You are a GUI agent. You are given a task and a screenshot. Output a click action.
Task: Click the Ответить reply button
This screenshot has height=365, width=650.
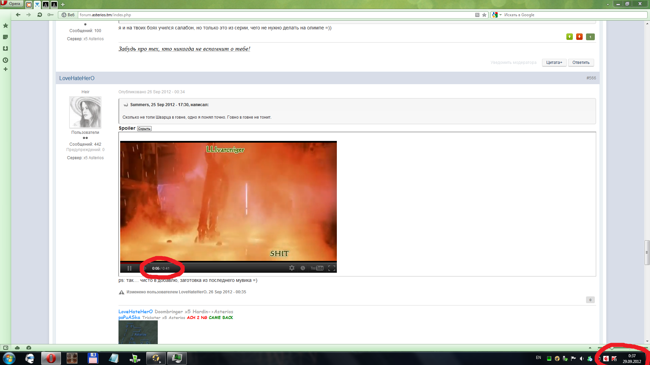pos(581,63)
